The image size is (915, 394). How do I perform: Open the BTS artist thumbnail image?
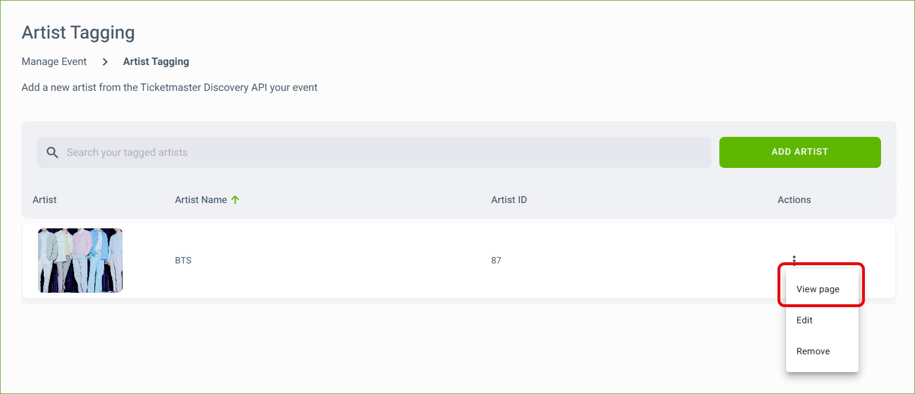pyautogui.click(x=80, y=261)
